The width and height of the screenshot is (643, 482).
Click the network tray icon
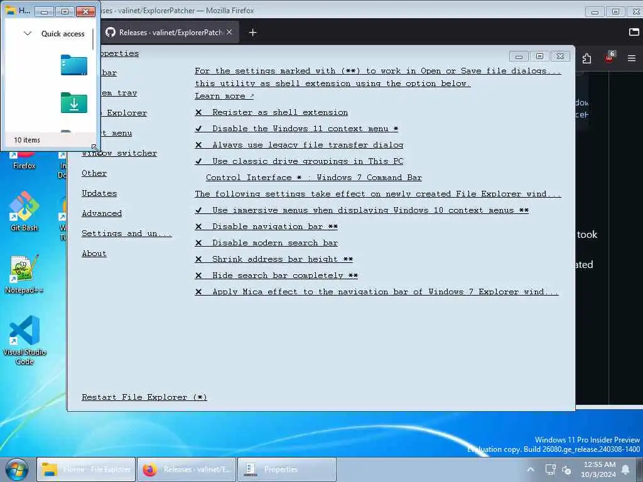(x=550, y=469)
